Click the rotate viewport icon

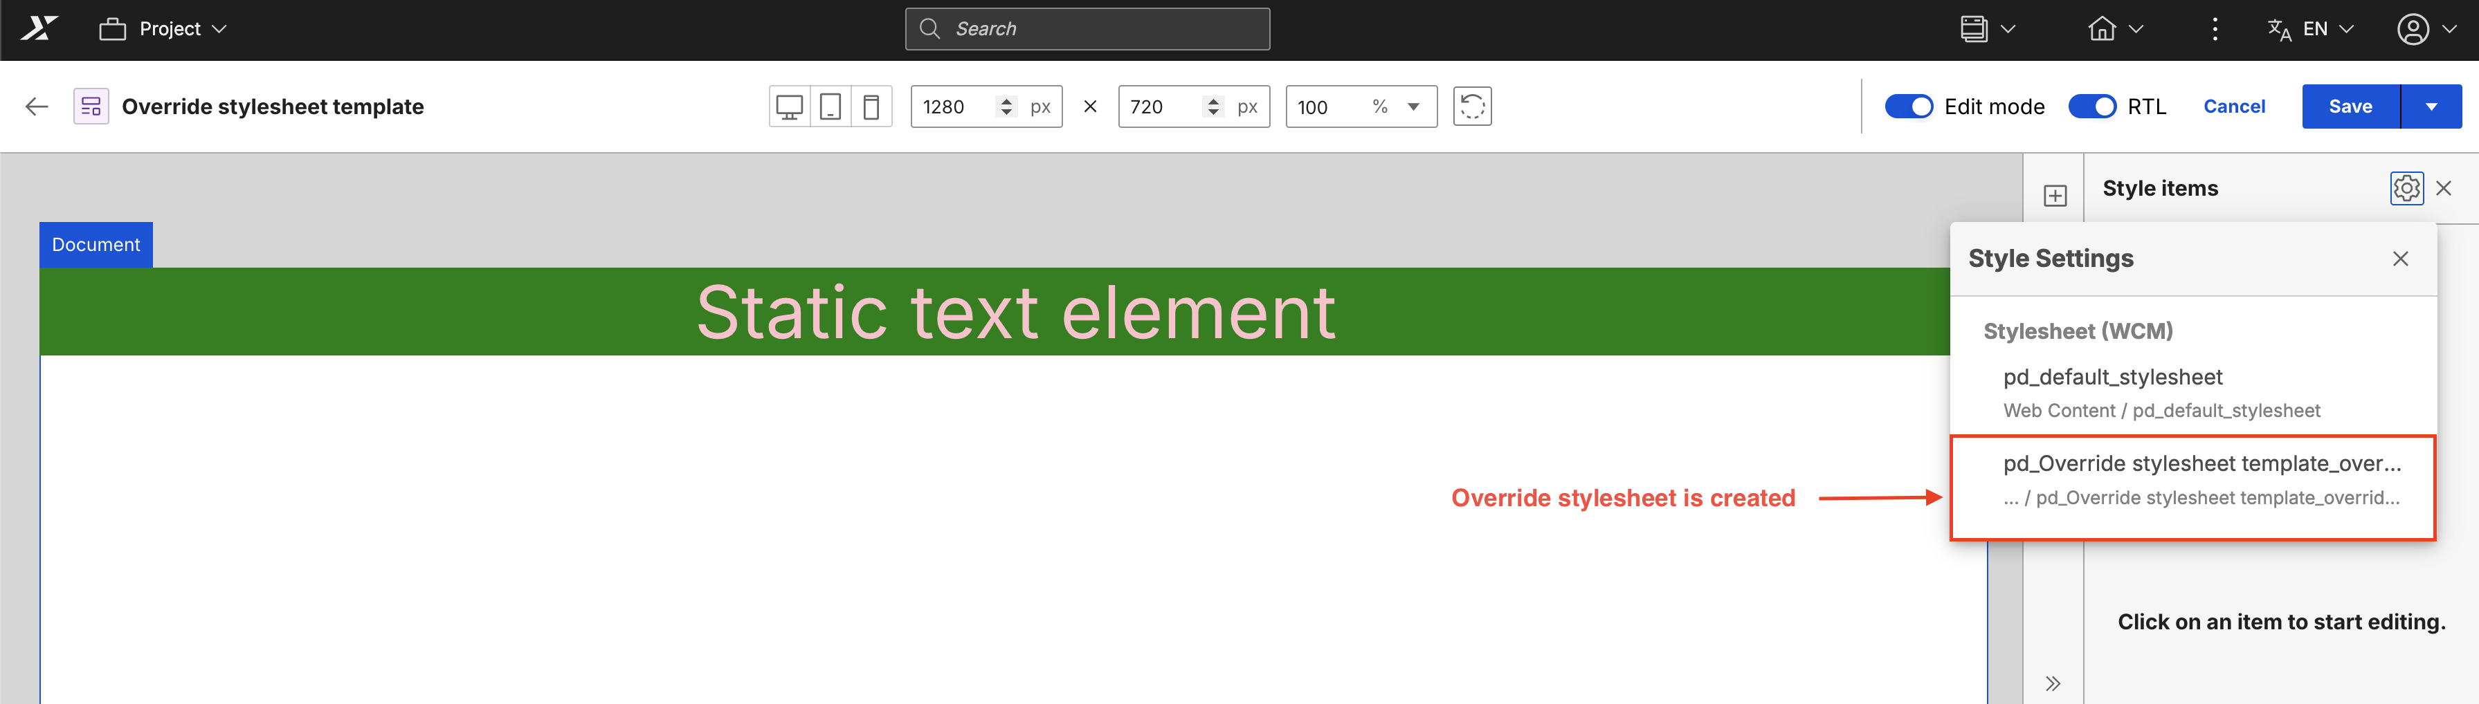tap(1471, 106)
